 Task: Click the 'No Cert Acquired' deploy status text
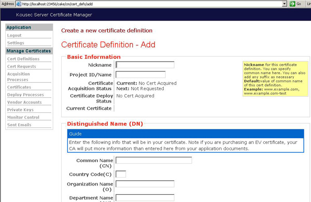(x=135, y=96)
